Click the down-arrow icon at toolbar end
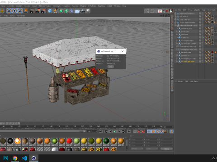This screenshot has height=162, width=217. point(171,11)
